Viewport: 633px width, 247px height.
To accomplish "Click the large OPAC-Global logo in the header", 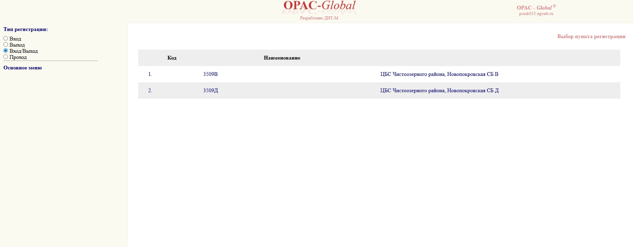I will pos(319,6).
